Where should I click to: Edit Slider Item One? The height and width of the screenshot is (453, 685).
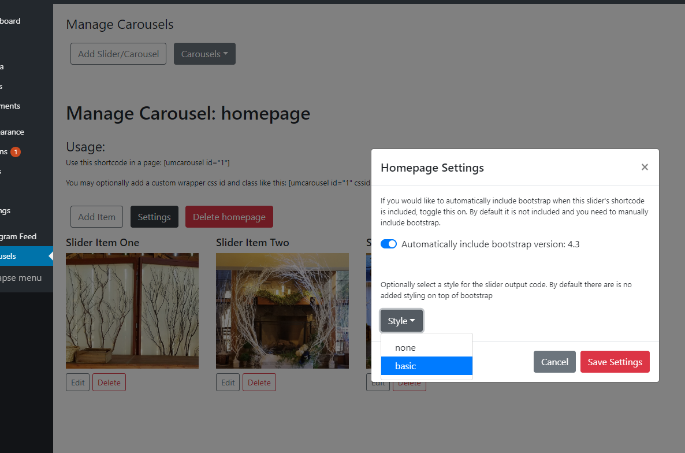(78, 383)
